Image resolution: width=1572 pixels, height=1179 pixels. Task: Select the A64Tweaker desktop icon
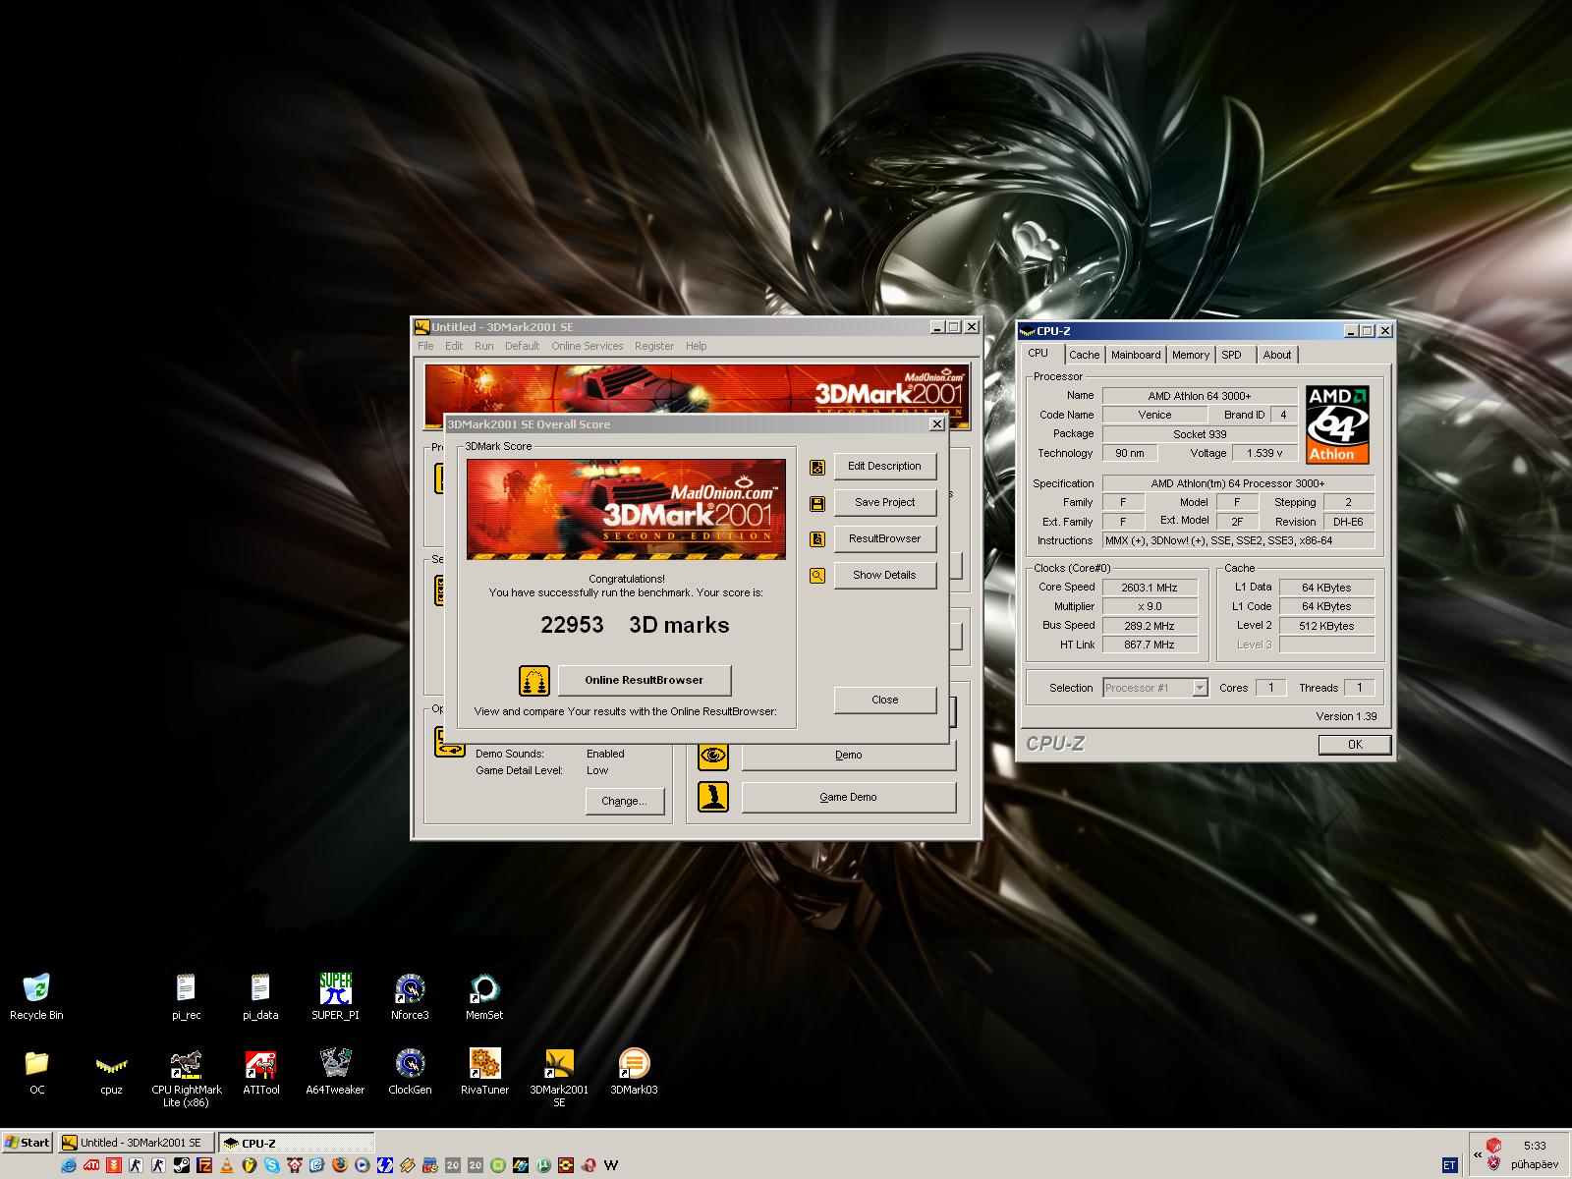(x=335, y=1071)
